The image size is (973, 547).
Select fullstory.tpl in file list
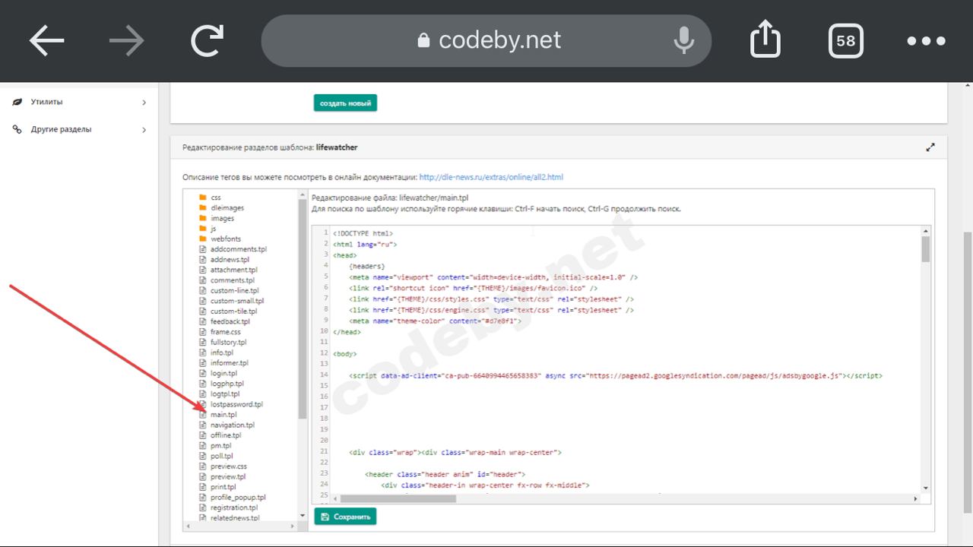tap(229, 342)
